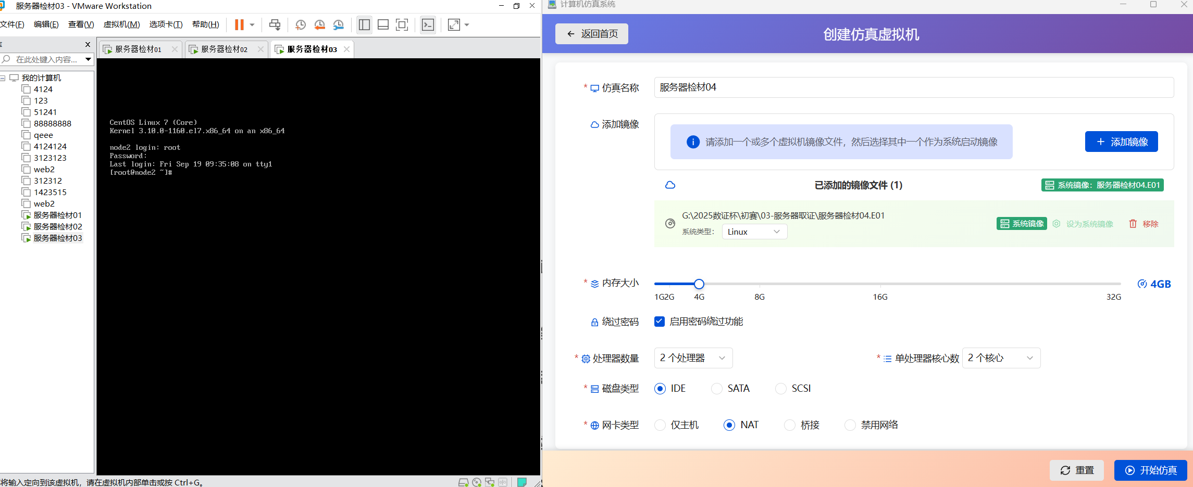This screenshot has height=487, width=1193.
Task: Set memory to the 16G slider mark
Action: (x=880, y=285)
